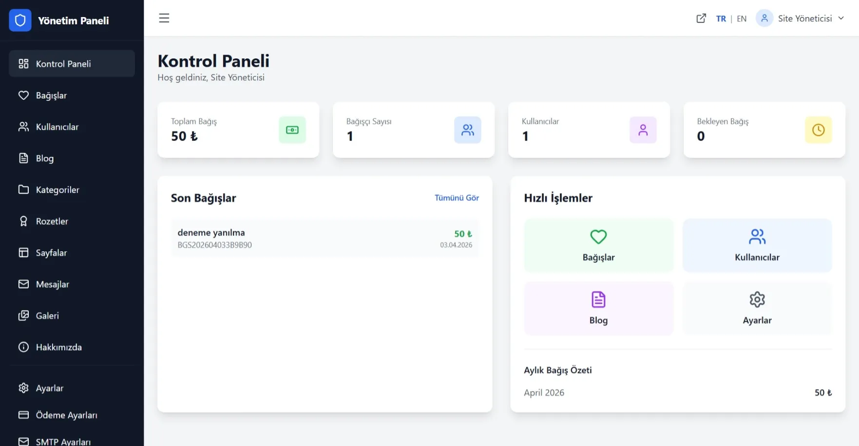Select the deneme yanılma donation row
This screenshot has width=859, height=446.
coord(325,239)
